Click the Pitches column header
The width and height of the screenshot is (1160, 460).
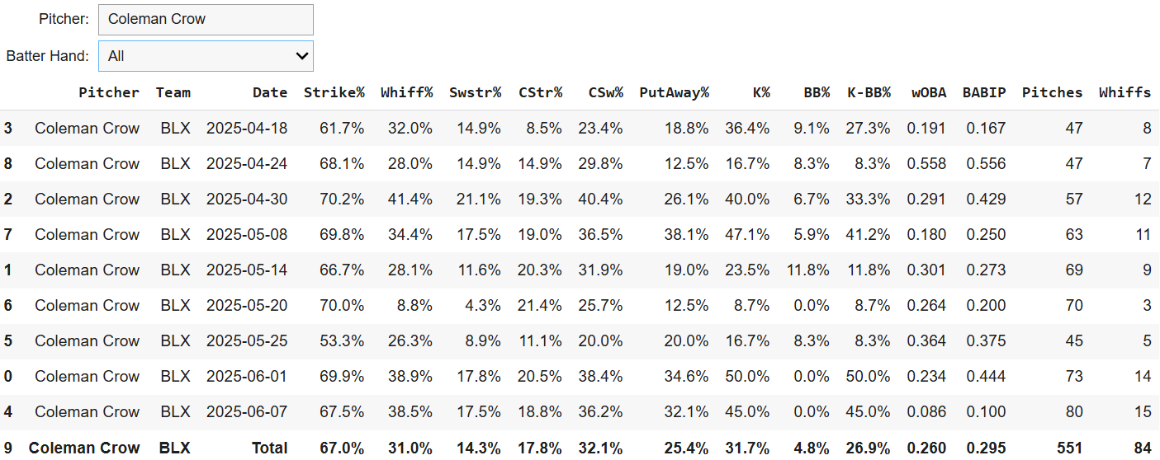[x=1052, y=92]
